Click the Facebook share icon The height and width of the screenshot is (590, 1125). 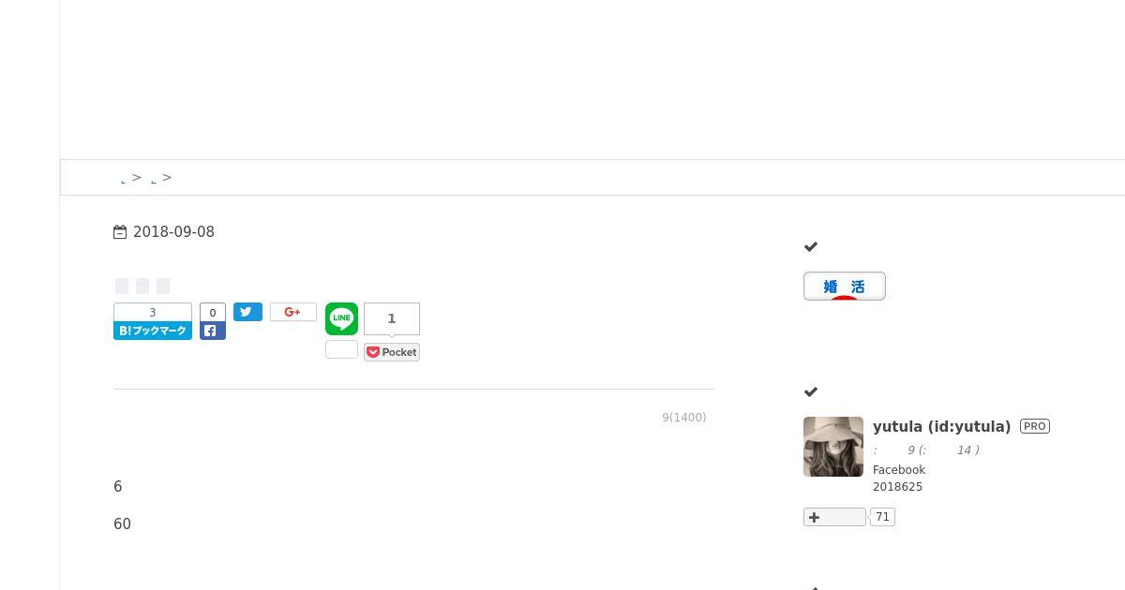coord(213,331)
